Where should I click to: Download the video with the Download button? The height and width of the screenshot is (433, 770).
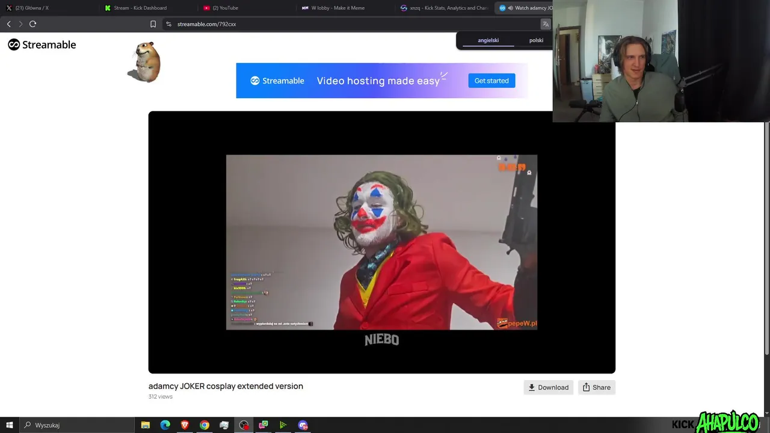(548, 387)
